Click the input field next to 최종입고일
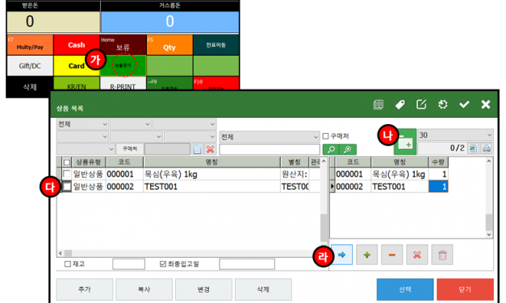Viewport: 506px width, 303px height. coord(247,264)
